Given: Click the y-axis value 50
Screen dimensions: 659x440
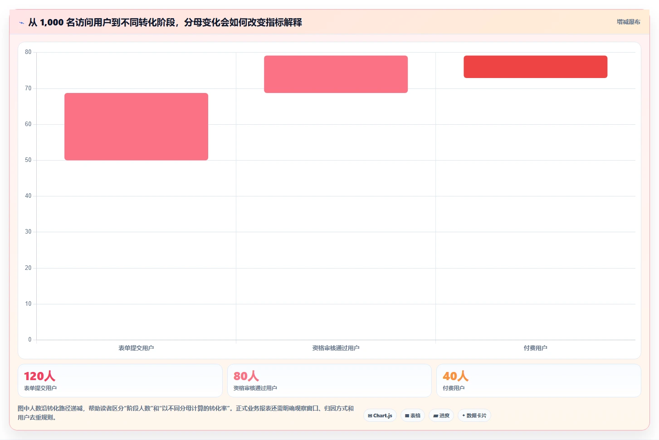Looking at the screenshot, I should coord(28,160).
